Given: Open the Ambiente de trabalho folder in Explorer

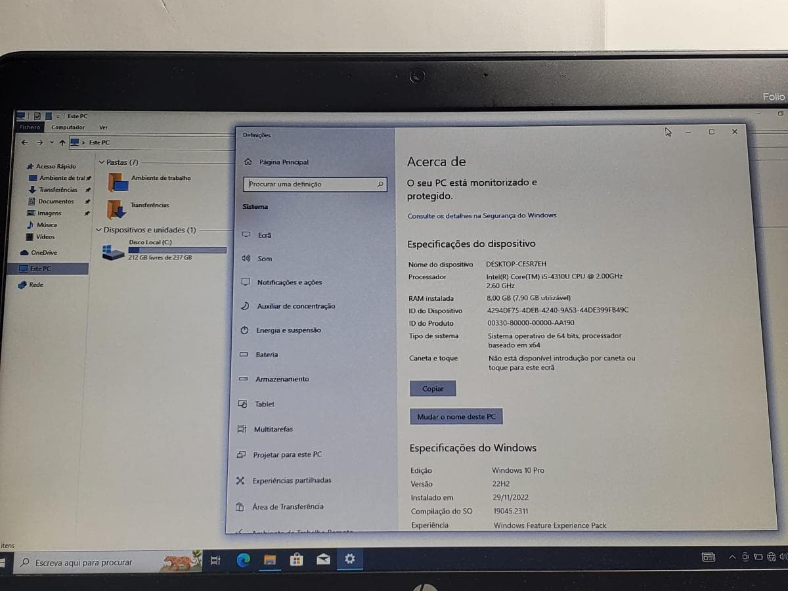Looking at the screenshot, I should coord(150,183).
